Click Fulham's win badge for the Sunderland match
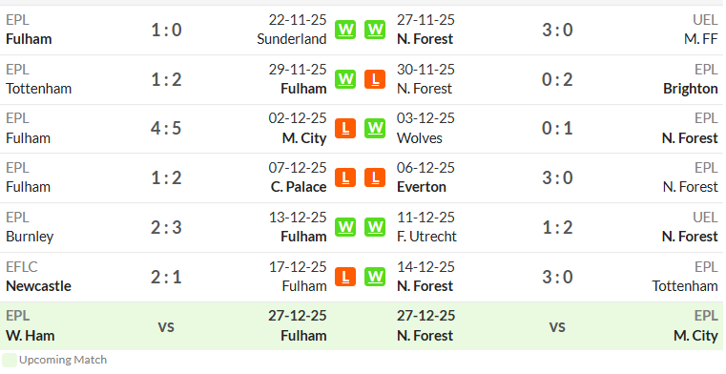726x374 pixels. pyautogui.click(x=345, y=30)
